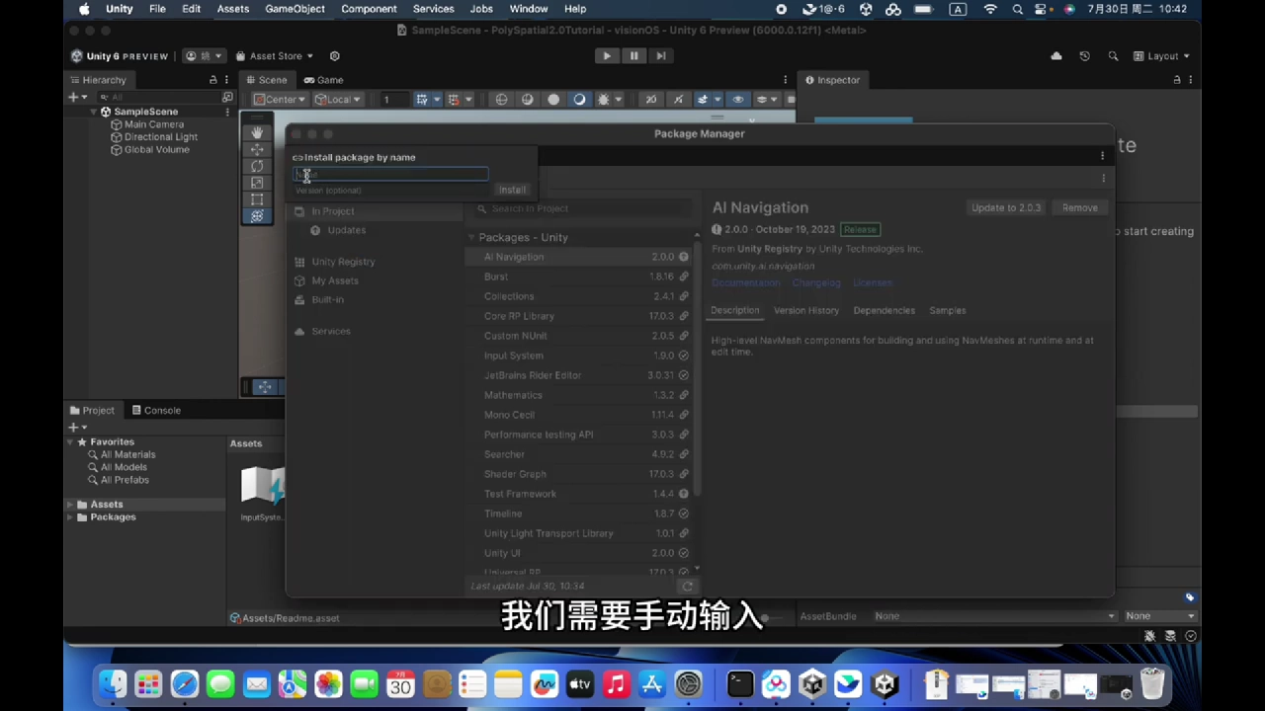Open the Layout dropdown
The height and width of the screenshot is (711, 1265).
coord(1162,56)
